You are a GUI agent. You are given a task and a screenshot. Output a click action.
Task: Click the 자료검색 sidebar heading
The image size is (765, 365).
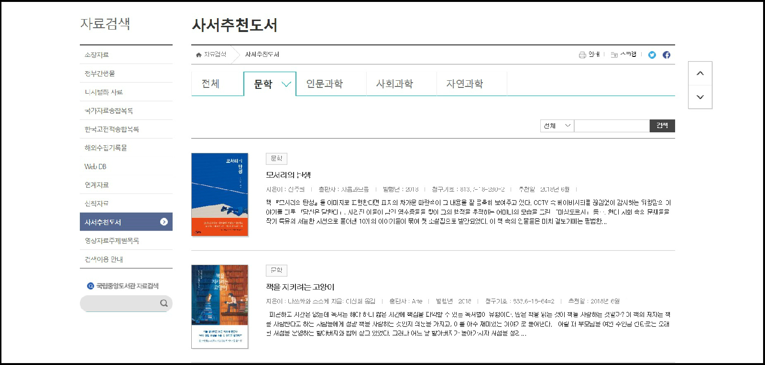coord(105,24)
